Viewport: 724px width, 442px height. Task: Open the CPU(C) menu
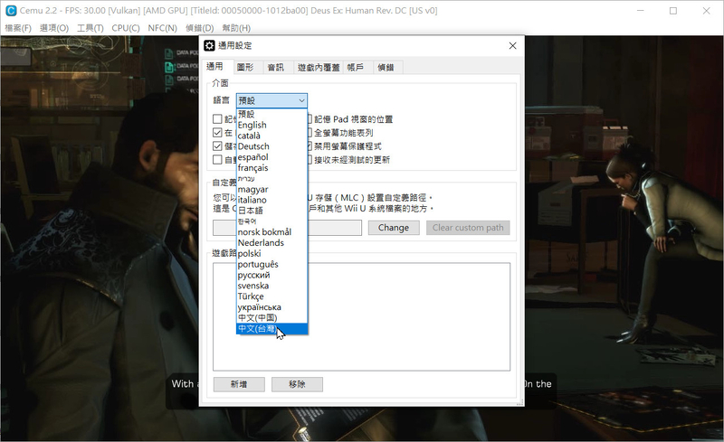(126, 28)
